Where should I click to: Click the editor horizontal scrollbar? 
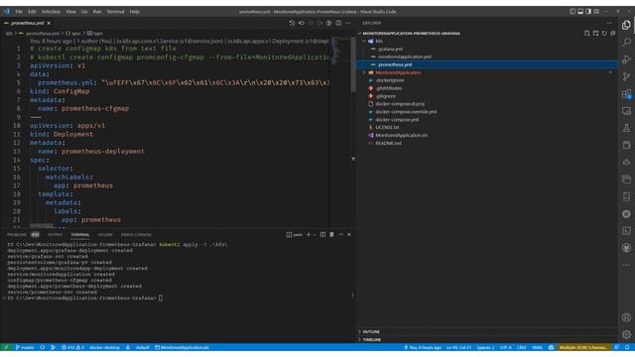click(42, 226)
